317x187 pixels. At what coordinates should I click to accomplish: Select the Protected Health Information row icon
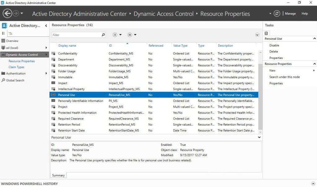(53, 113)
